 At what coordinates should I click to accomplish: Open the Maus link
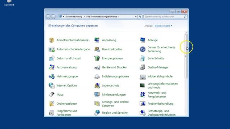(60, 95)
